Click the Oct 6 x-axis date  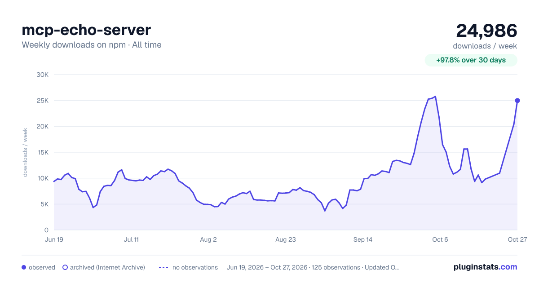coord(440,240)
